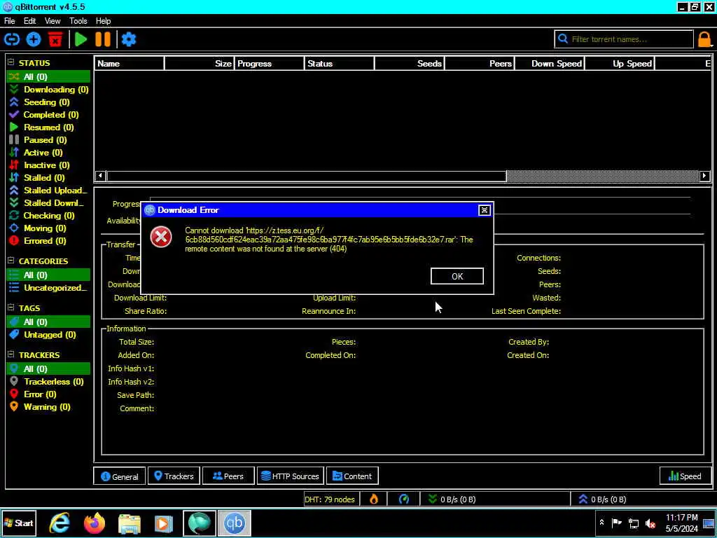Click OK in Download Error dialog
This screenshot has height=538, width=717.
pyautogui.click(x=457, y=276)
